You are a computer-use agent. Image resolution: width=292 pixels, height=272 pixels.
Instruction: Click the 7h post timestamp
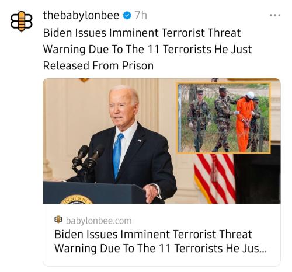pos(141,15)
